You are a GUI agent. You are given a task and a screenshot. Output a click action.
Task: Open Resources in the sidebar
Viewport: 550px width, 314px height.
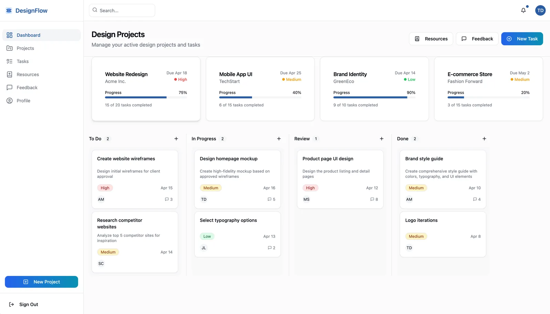pyautogui.click(x=42, y=74)
